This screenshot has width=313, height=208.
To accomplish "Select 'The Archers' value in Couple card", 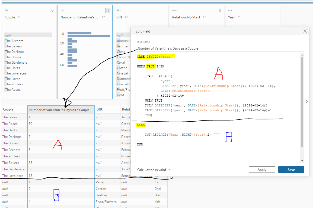I will pos(14,41).
